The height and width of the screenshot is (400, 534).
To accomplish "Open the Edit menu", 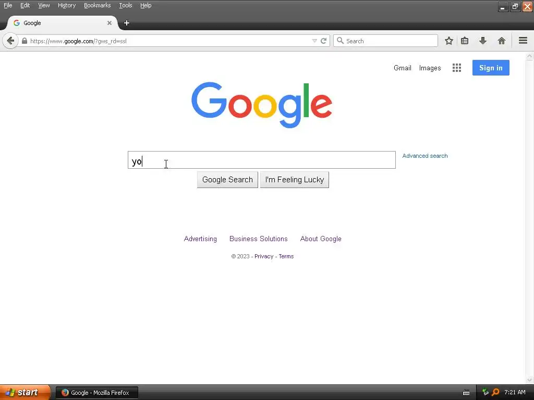I will (25, 5).
